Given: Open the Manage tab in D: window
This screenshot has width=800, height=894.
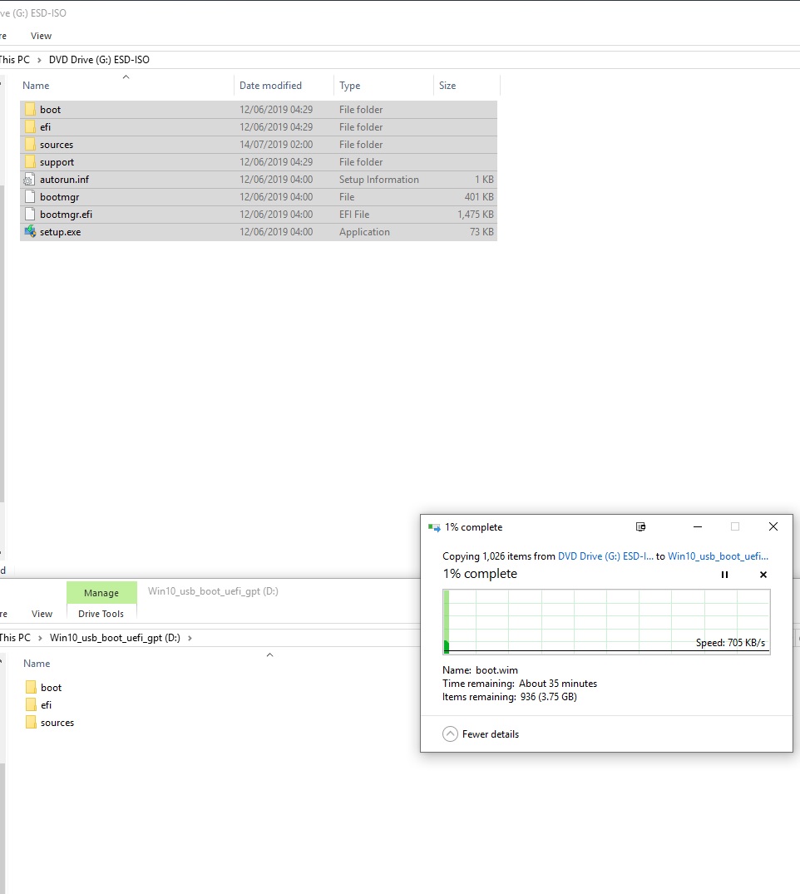Looking at the screenshot, I should 101,593.
